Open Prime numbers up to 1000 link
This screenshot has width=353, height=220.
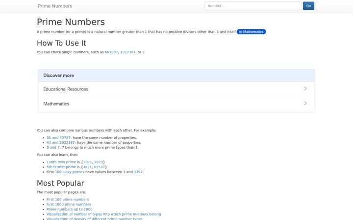click(69, 209)
